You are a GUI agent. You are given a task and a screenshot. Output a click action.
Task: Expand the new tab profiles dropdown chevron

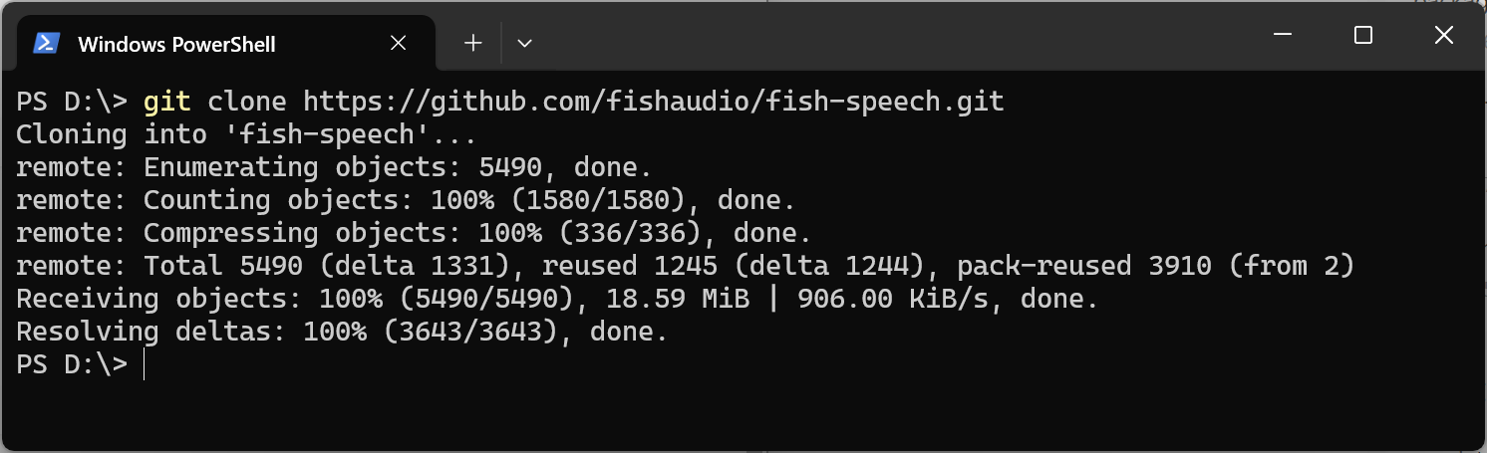click(524, 43)
